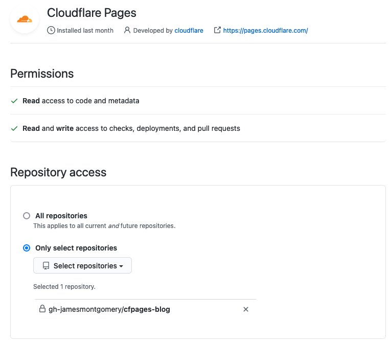This screenshot has width=391, height=343.
Task: Remove cfpages-blog repository with the X
Action: pyautogui.click(x=246, y=309)
